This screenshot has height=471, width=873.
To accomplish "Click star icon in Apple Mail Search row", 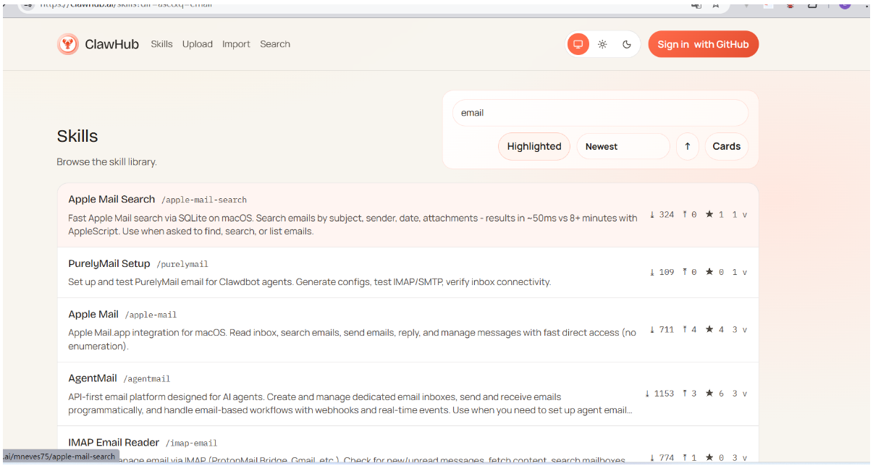I will [x=709, y=214].
